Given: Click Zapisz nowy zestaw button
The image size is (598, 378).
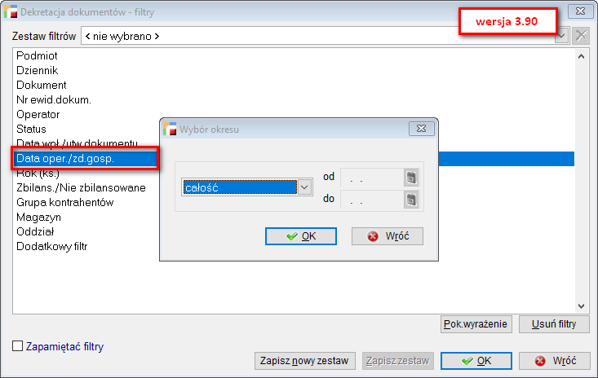Looking at the screenshot, I should [305, 360].
